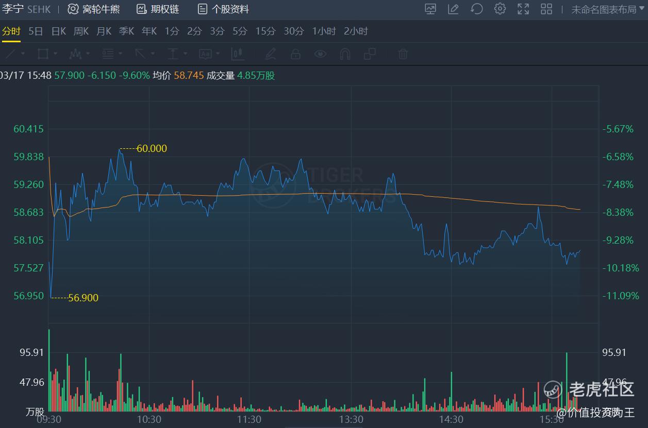Click the 60.000 high price label
Viewport: 648px width, 428px height.
click(152, 148)
